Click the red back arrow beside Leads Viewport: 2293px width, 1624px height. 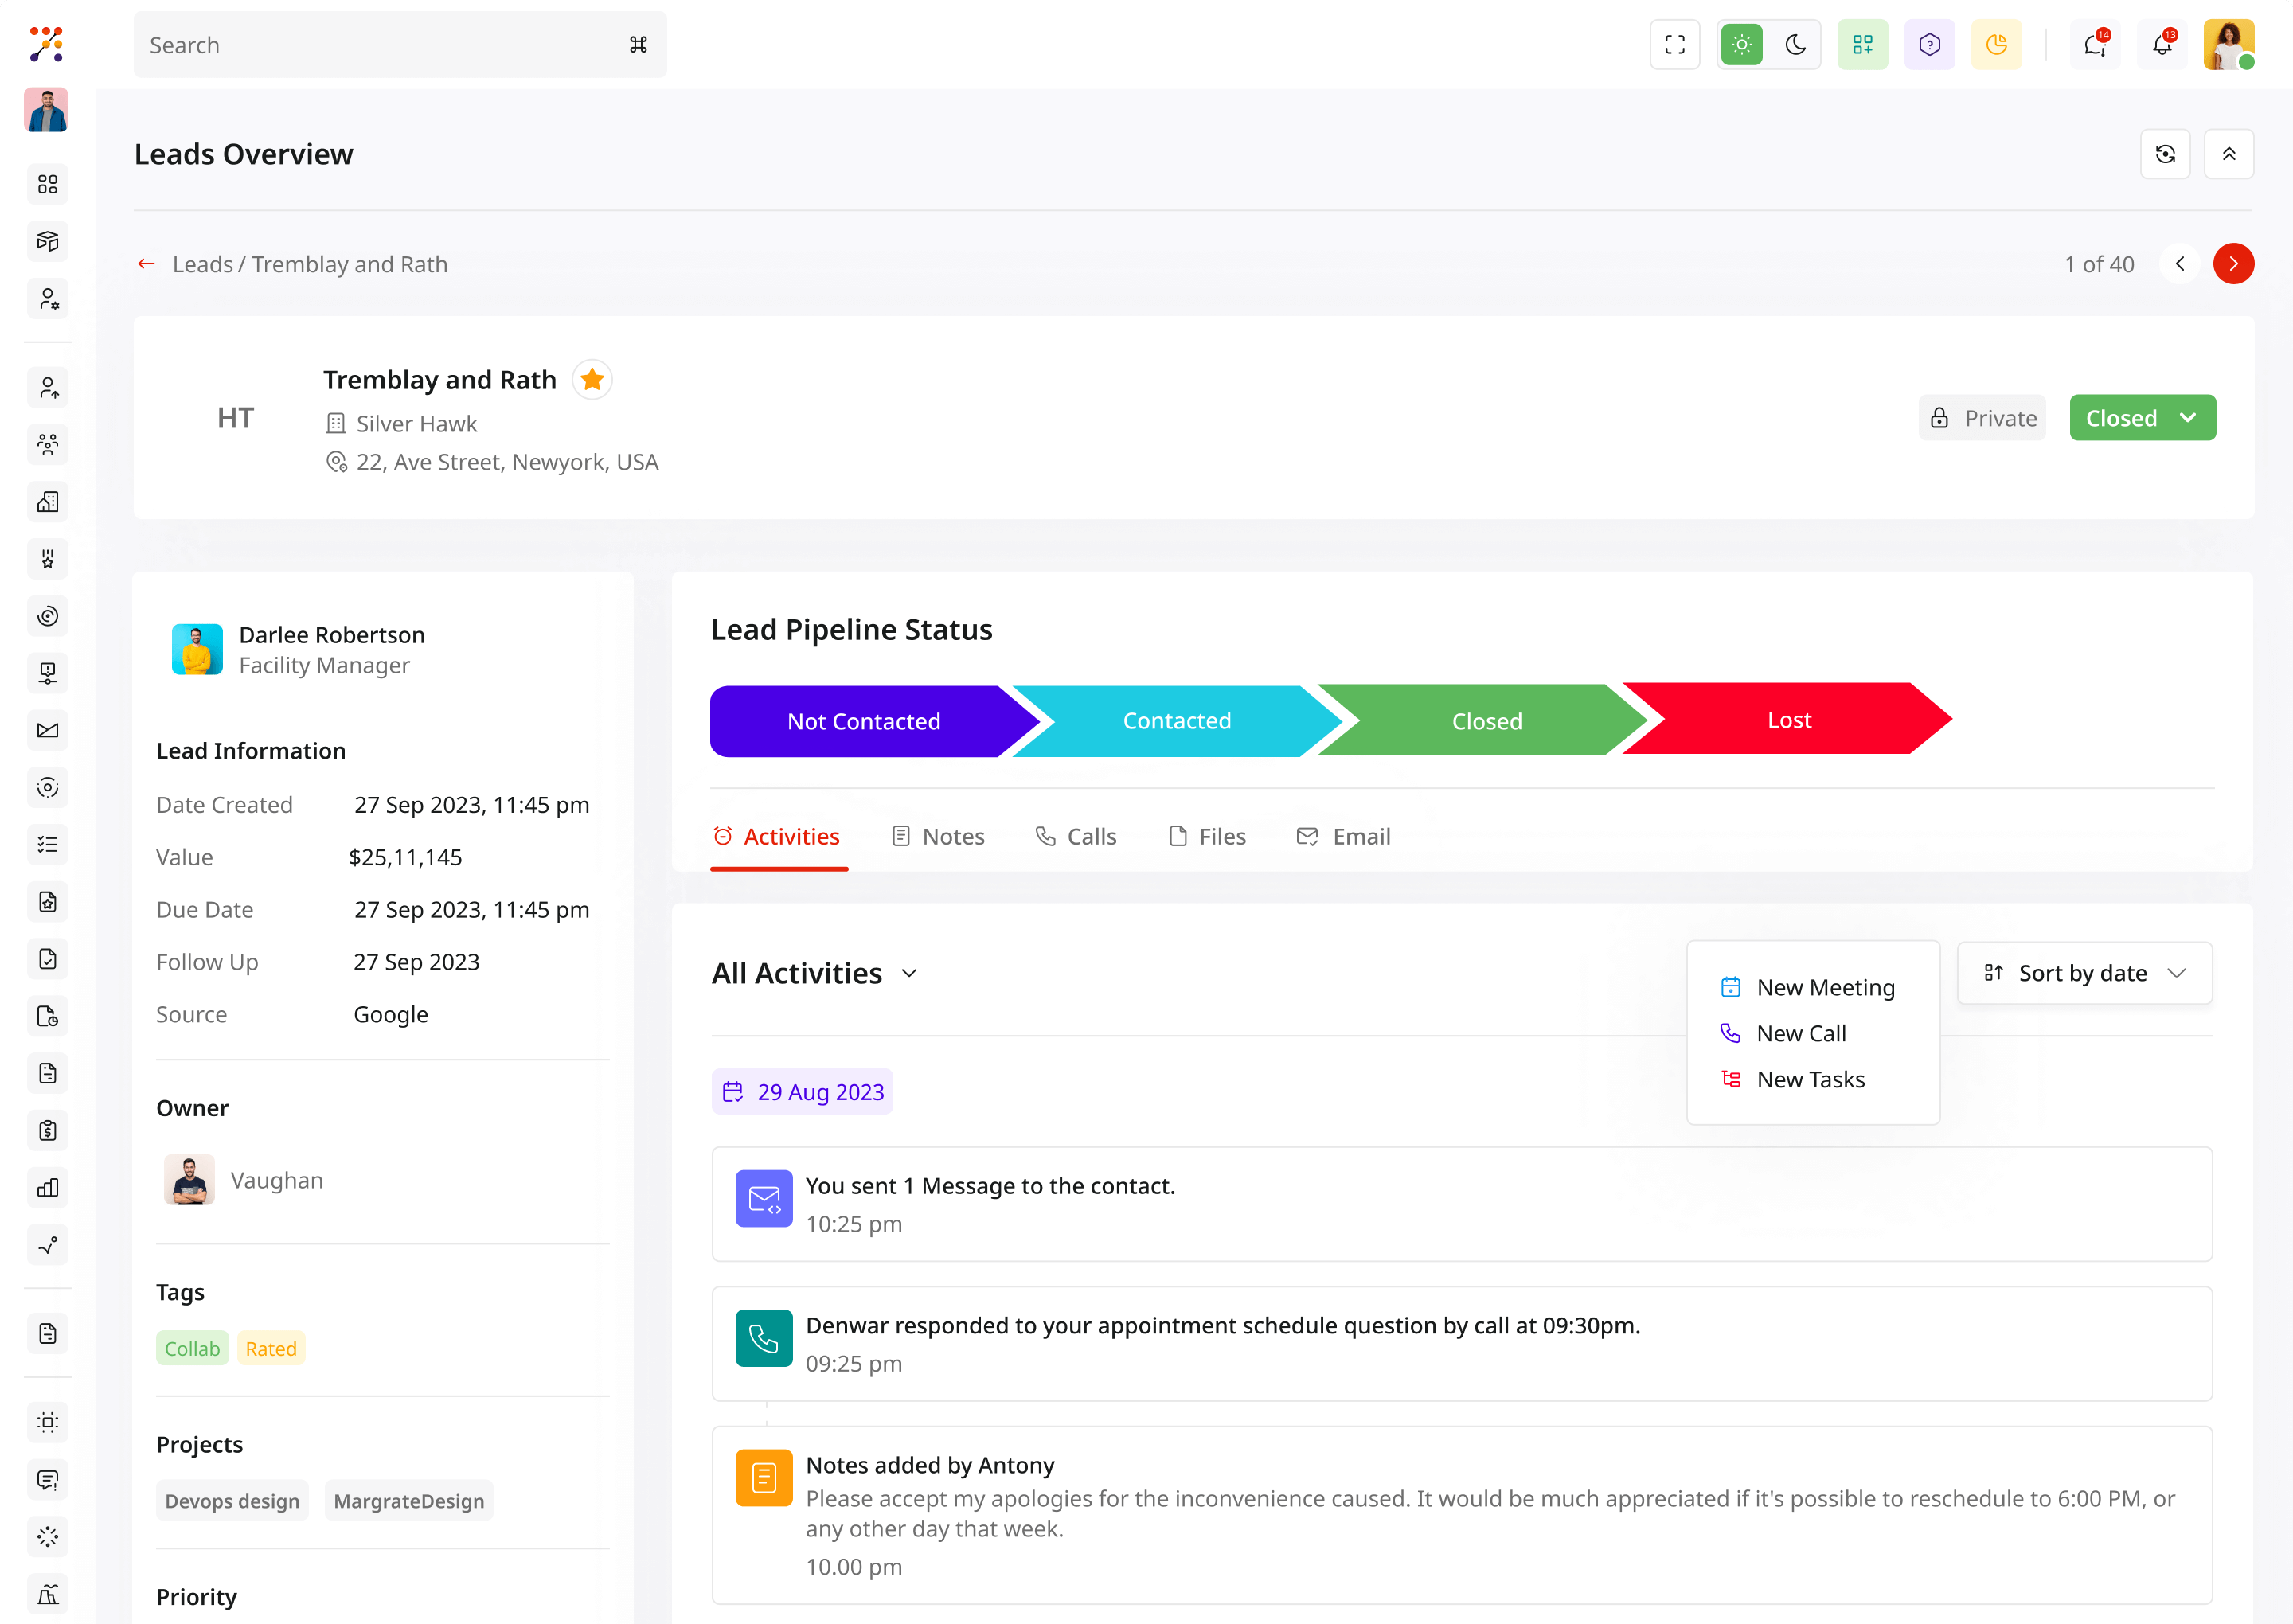pyautogui.click(x=146, y=264)
